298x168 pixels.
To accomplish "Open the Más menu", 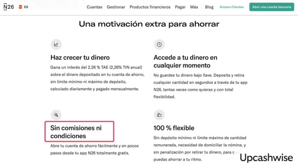I will [x=194, y=7].
